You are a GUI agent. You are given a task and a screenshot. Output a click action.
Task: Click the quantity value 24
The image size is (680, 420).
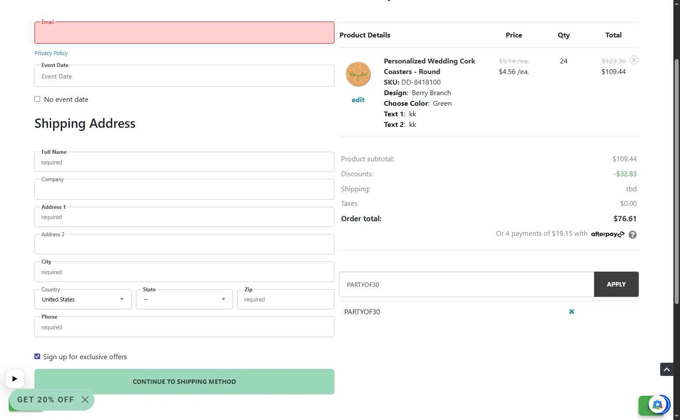(564, 61)
